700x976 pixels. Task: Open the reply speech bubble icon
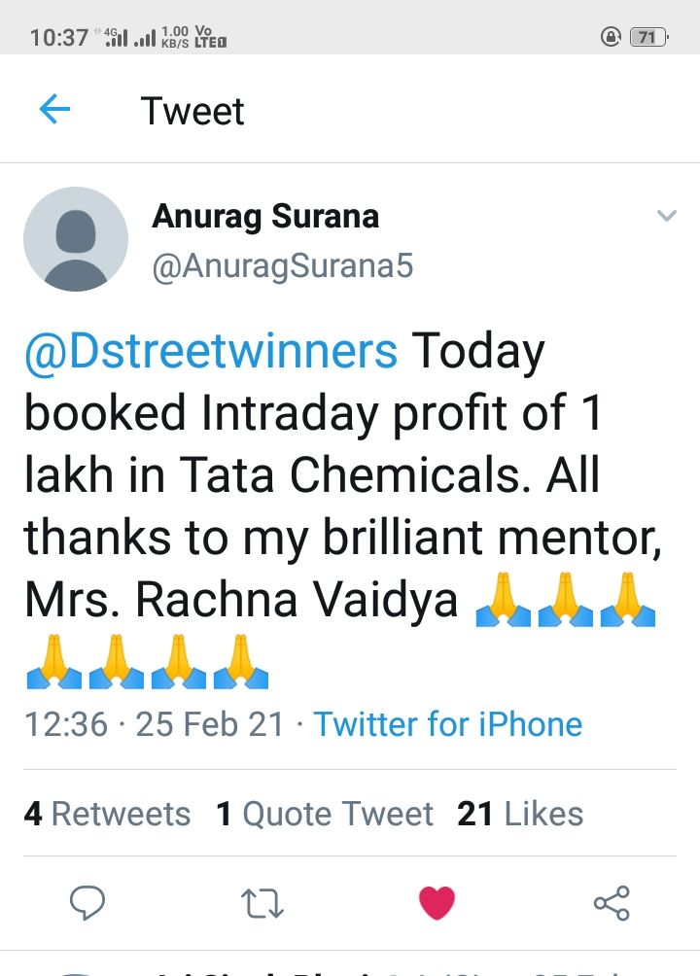[87, 902]
